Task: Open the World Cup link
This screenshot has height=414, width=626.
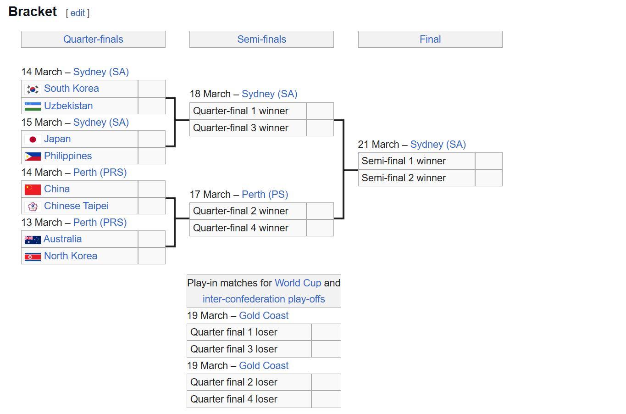Action: click(x=298, y=283)
